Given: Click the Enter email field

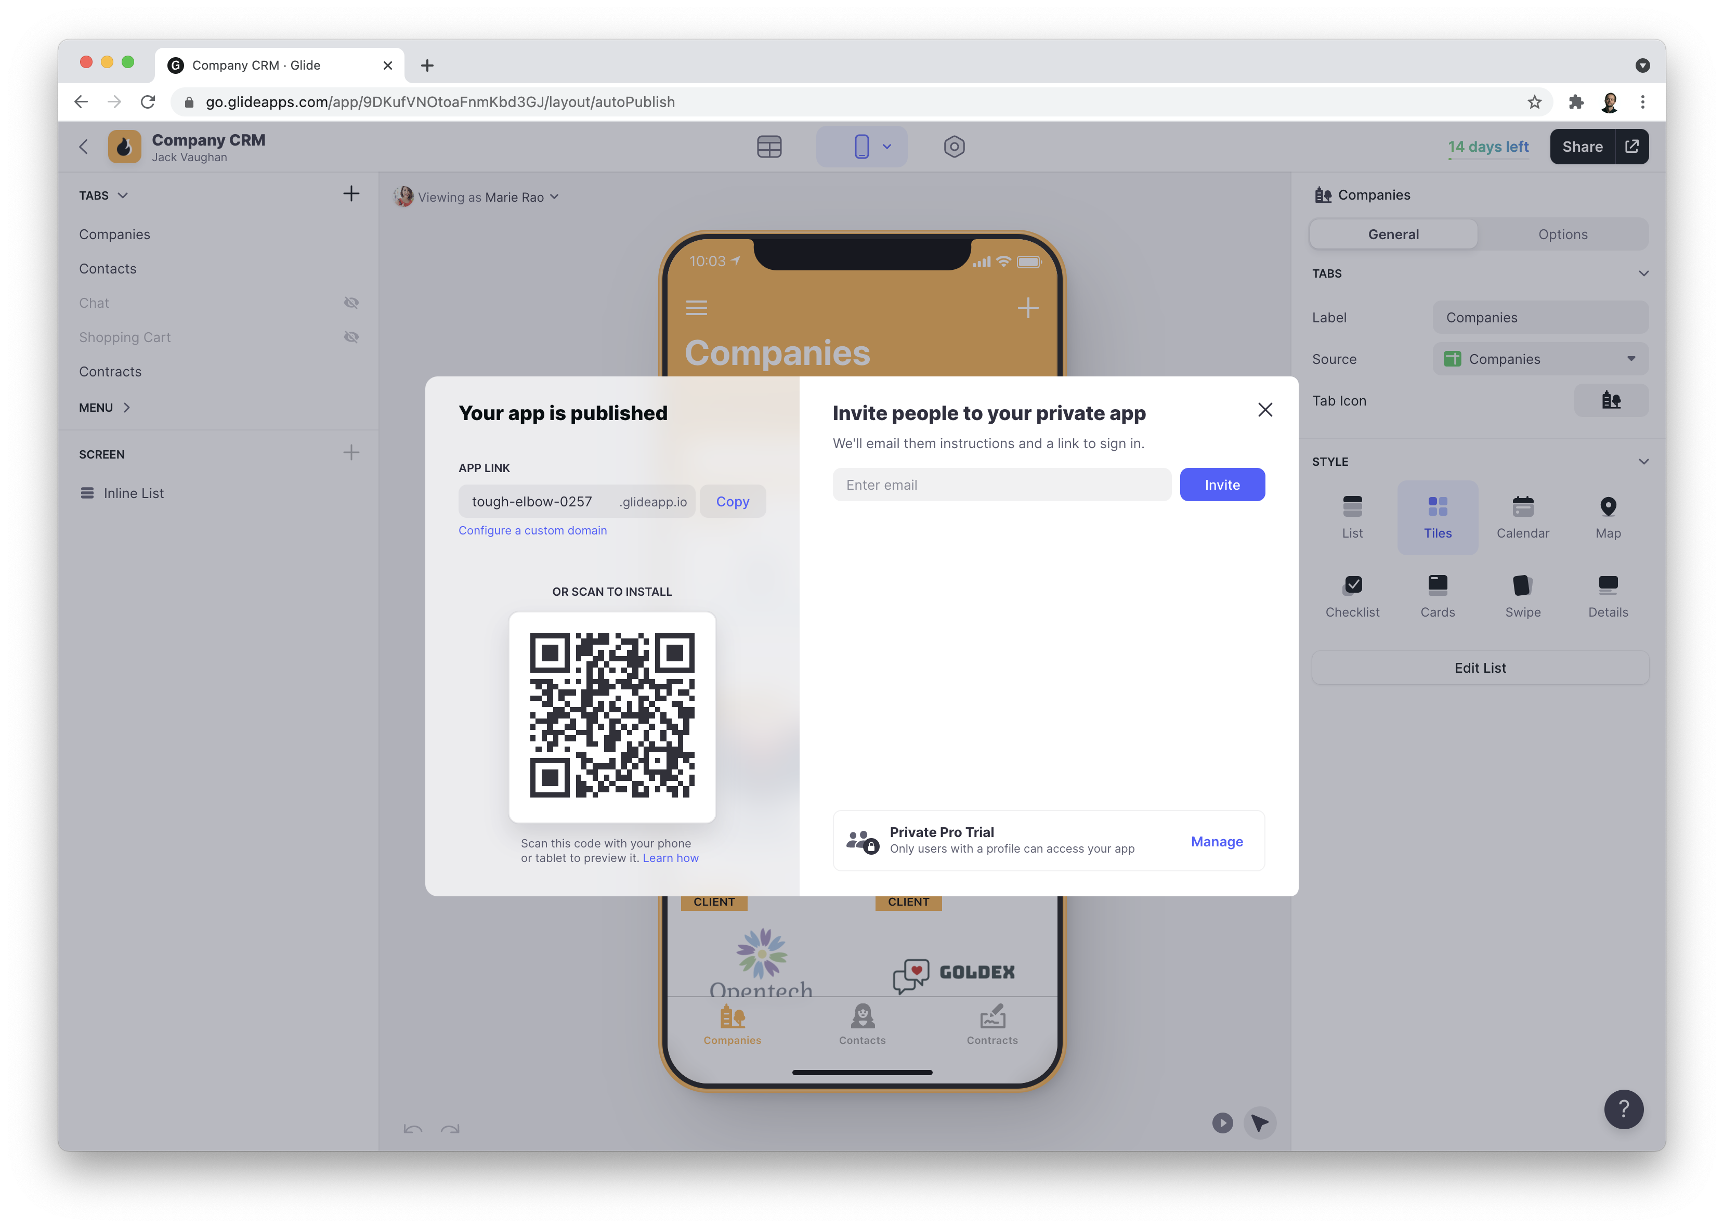Looking at the screenshot, I should coord(1001,485).
